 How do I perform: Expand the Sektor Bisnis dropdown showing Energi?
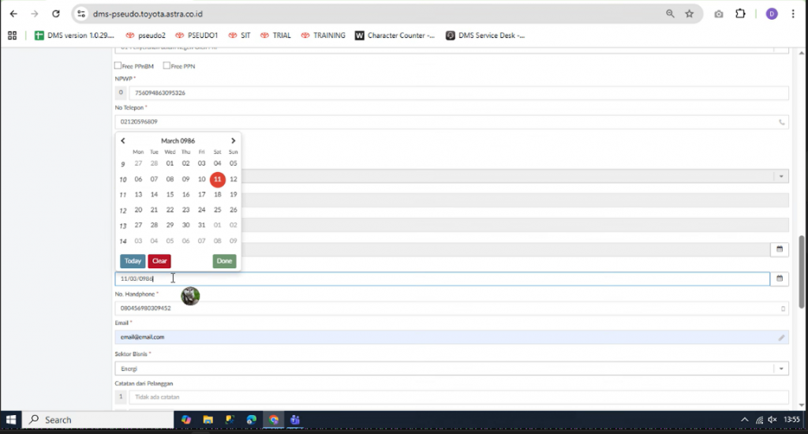tap(780, 369)
